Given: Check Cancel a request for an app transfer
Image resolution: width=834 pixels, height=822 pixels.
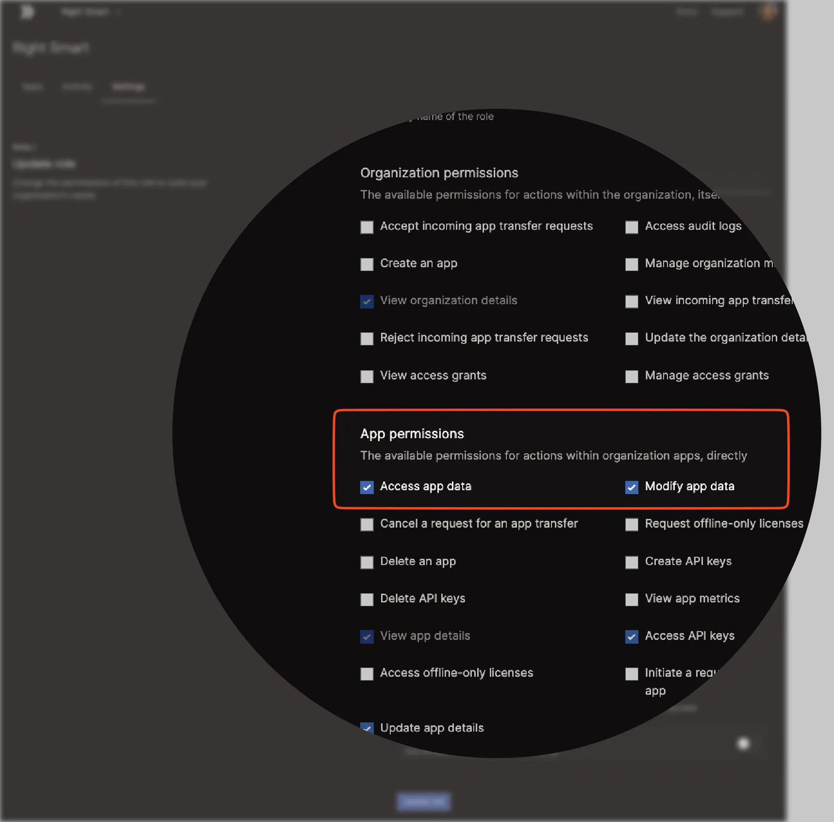Looking at the screenshot, I should click(x=367, y=524).
